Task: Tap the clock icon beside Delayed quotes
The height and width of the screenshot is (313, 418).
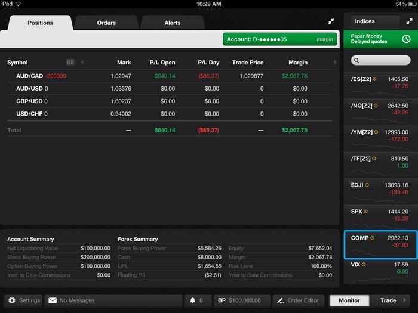Action: tap(406, 39)
